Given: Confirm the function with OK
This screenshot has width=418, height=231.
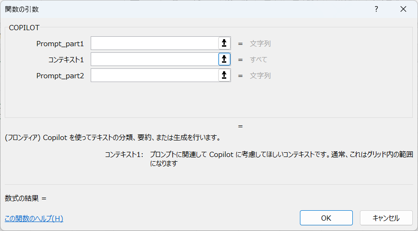Looking at the screenshot, I should pyautogui.click(x=326, y=218).
